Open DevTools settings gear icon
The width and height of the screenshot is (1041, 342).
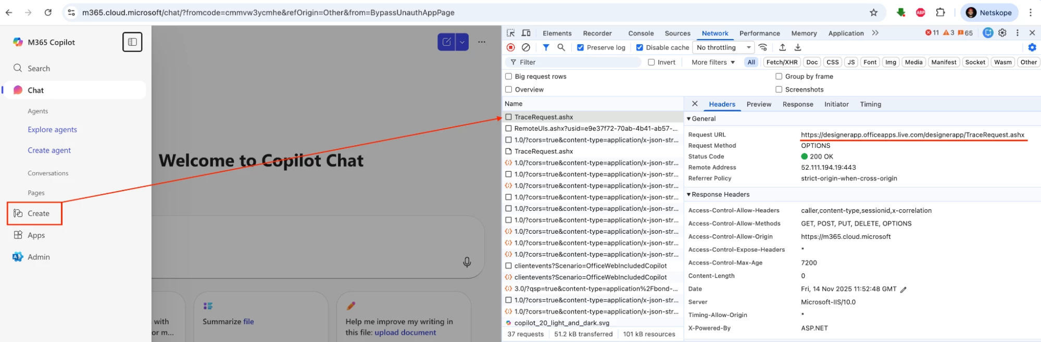pyautogui.click(x=1002, y=33)
